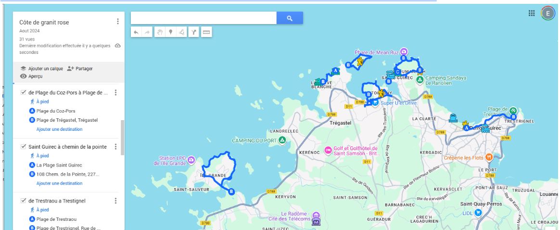This screenshot has height=230, width=560.
Task: Choose the Draw a line tool
Action: coord(181,32)
